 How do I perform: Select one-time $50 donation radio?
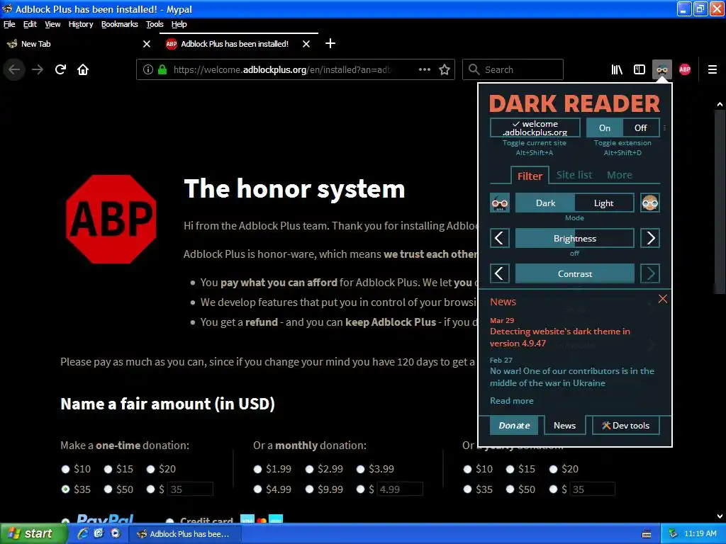click(108, 489)
